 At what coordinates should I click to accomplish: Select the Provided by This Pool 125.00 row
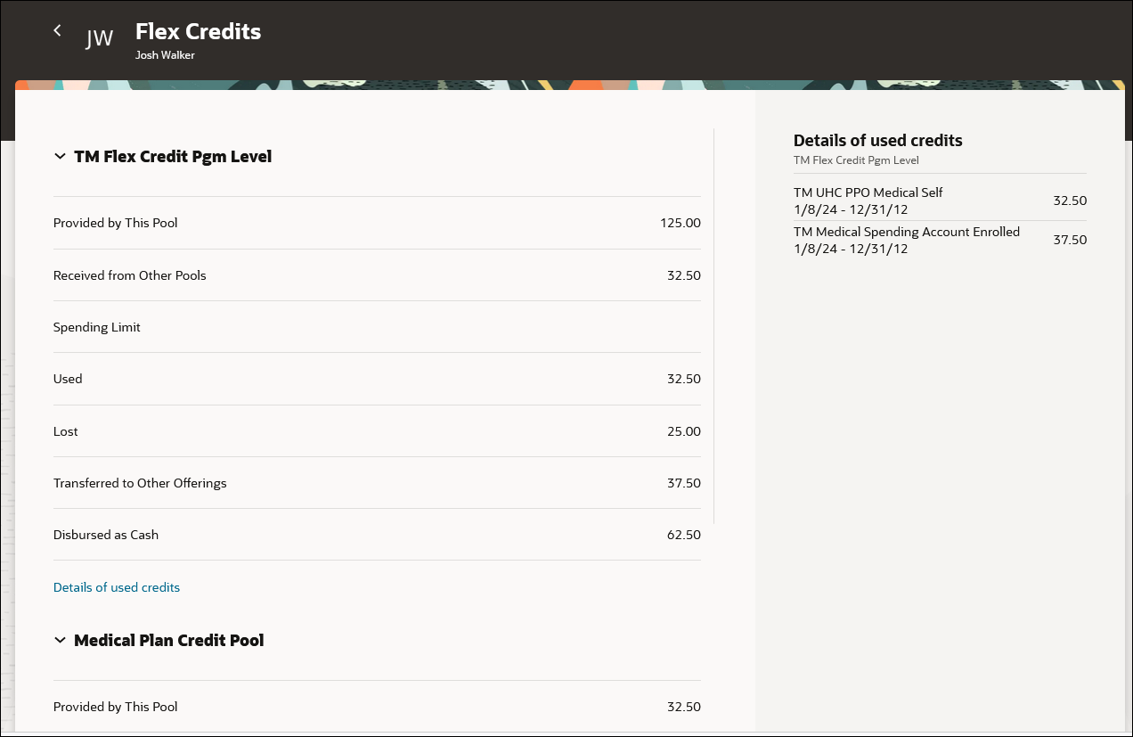(377, 223)
